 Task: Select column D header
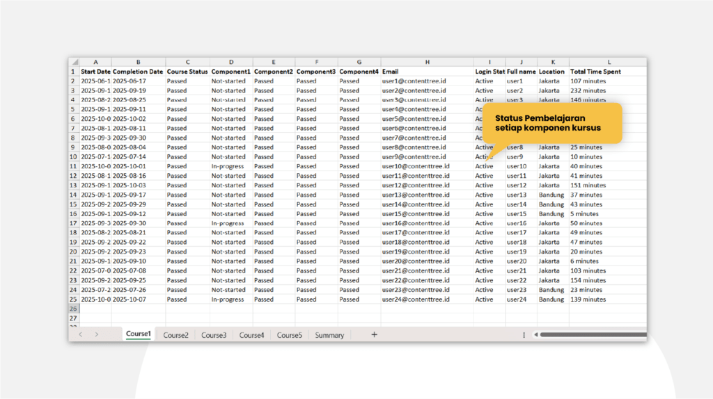(231, 62)
